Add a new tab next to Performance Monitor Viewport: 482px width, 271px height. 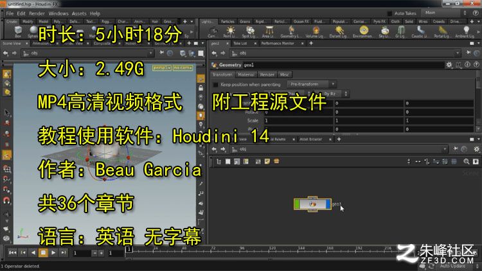click(311, 43)
